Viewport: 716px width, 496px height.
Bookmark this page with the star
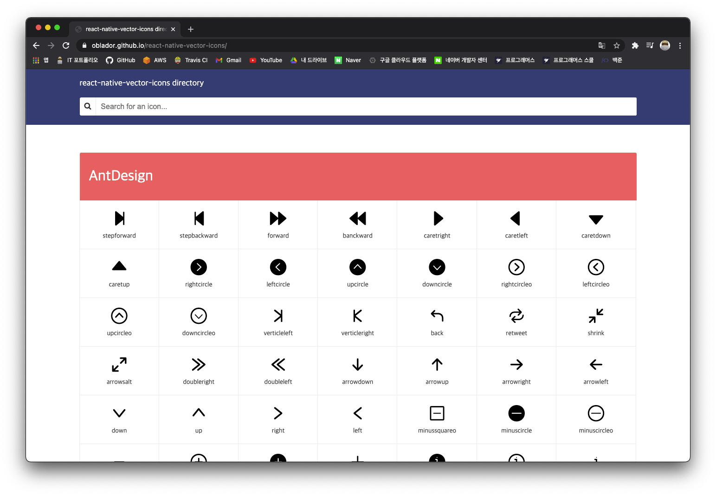click(617, 45)
